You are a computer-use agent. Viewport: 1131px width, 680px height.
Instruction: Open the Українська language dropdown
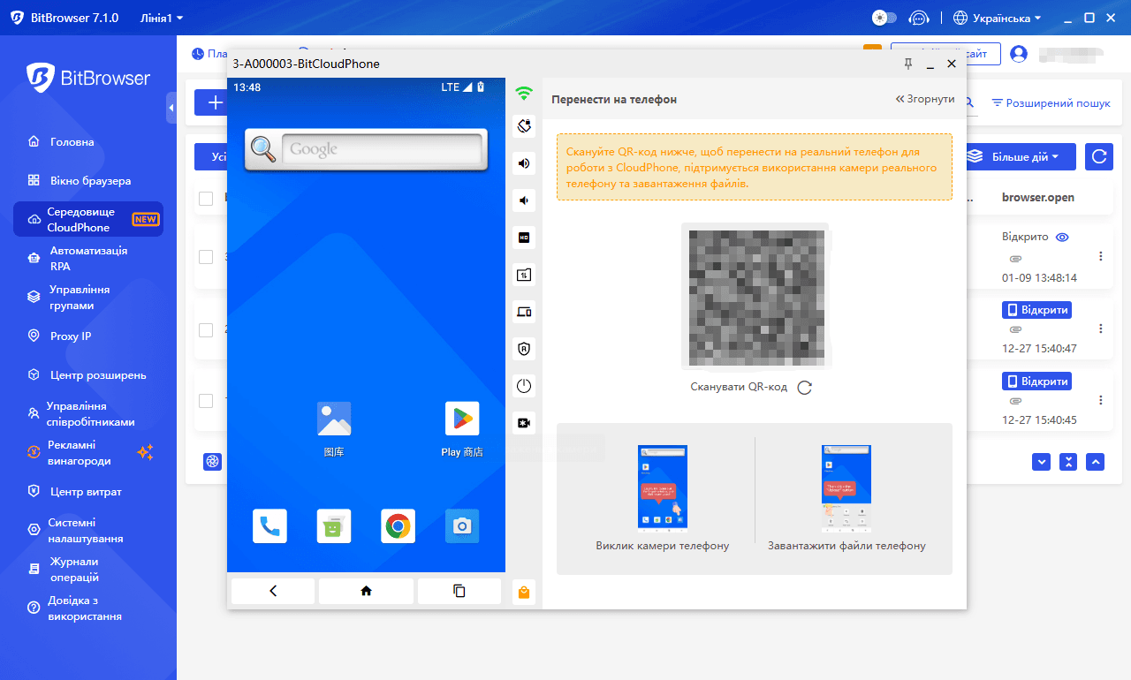click(x=998, y=18)
